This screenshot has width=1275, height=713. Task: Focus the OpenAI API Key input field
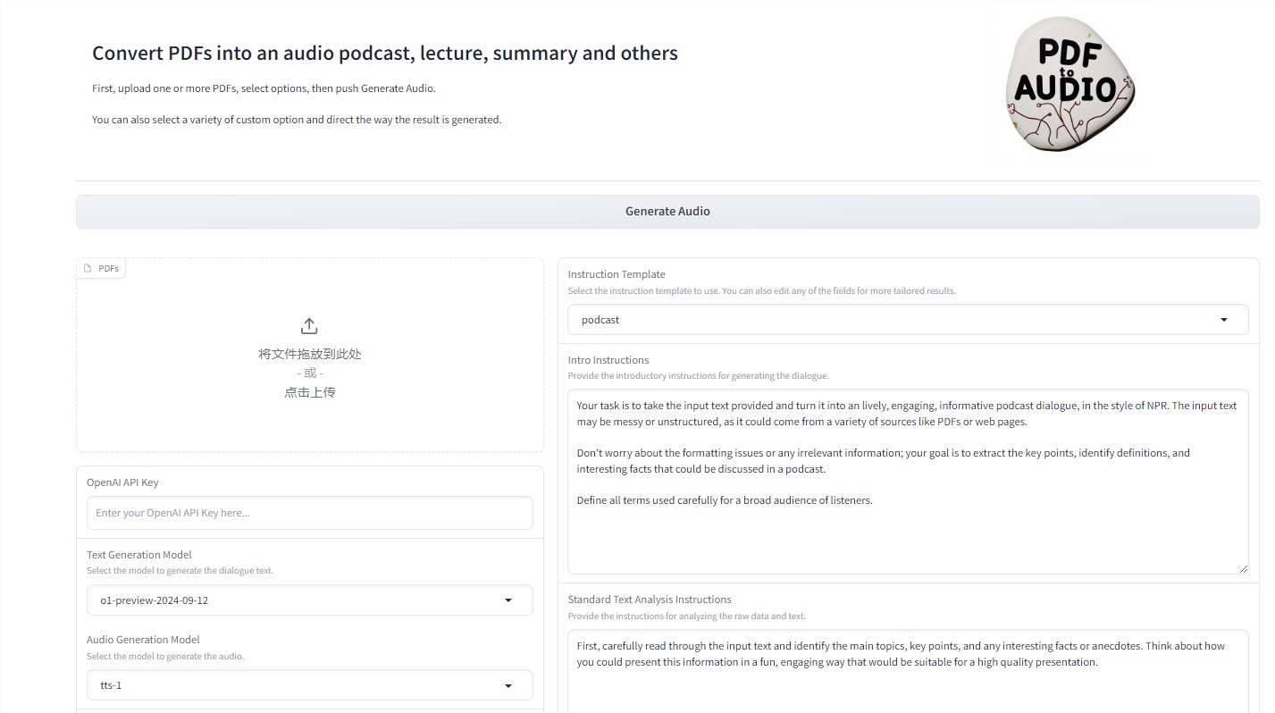[309, 513]
